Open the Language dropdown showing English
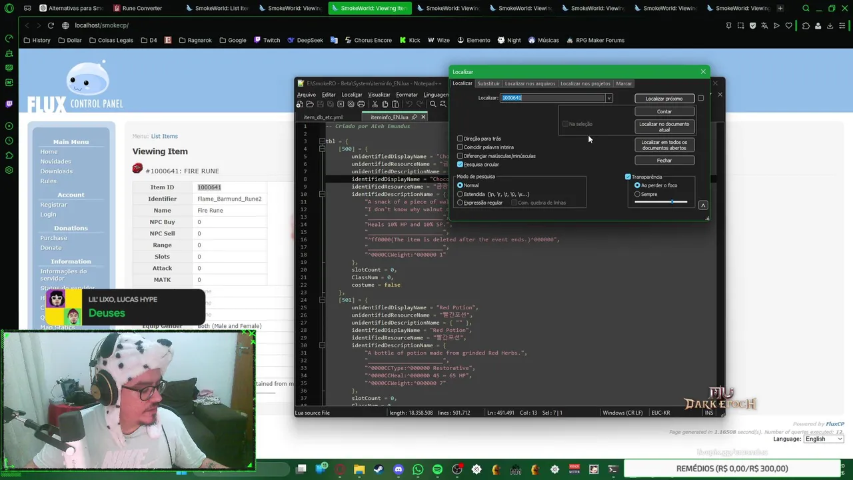This screenshot has width=853, height=480. click(824, 439)
